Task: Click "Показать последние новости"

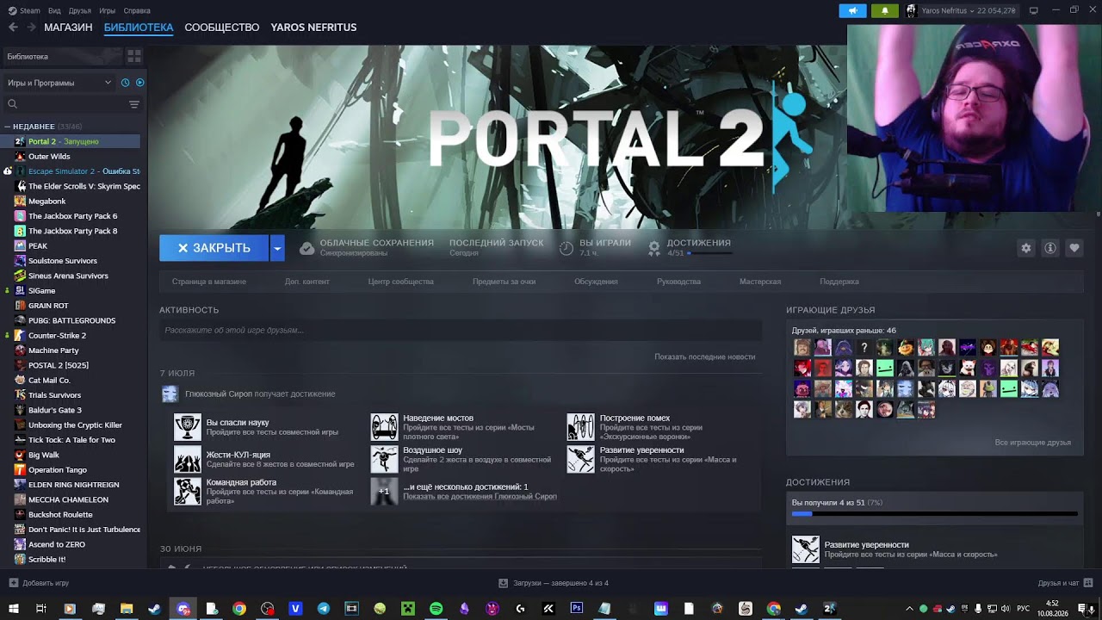Action: click(x=705, y=356)
